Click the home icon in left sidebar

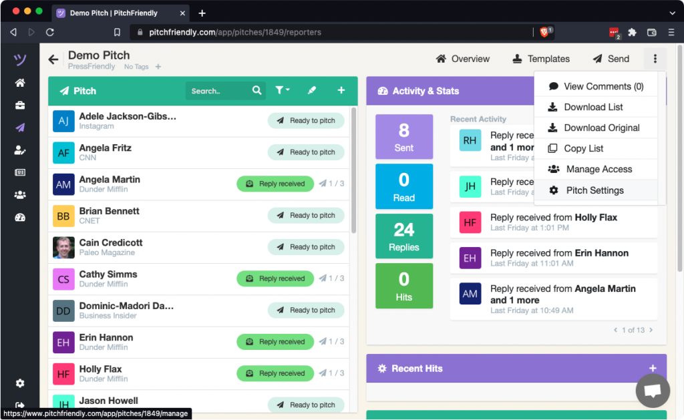(20, 83)
